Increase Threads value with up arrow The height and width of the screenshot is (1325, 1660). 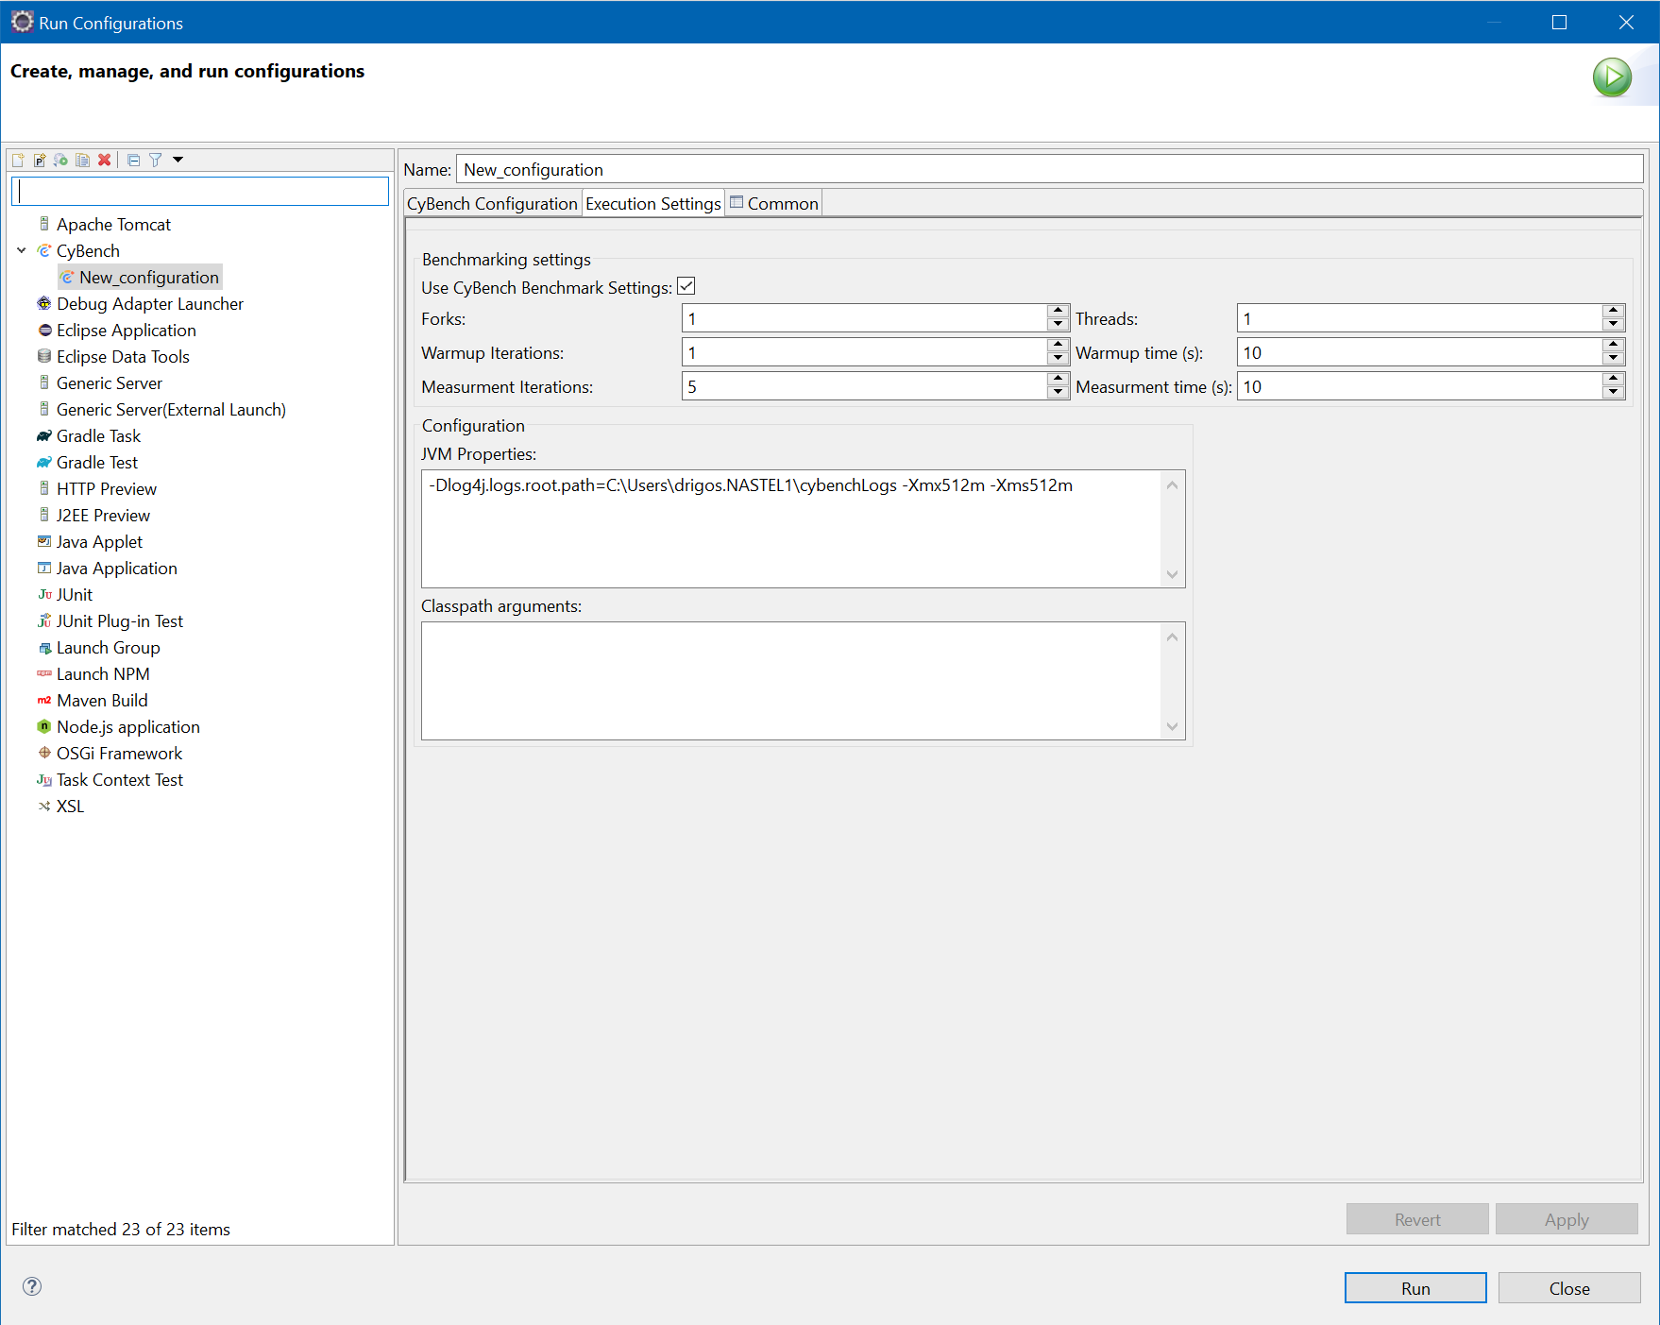click(1613, 311)
